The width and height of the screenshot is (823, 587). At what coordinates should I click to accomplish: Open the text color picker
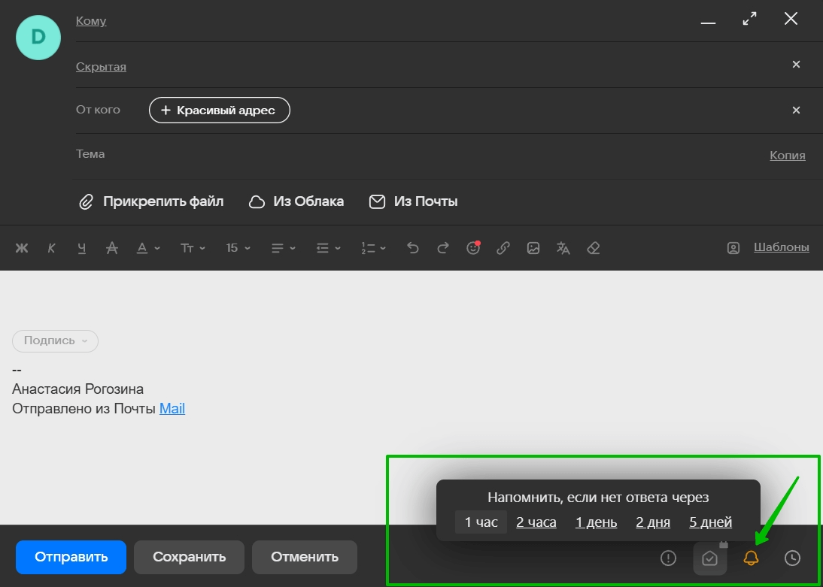click(148, 248)
